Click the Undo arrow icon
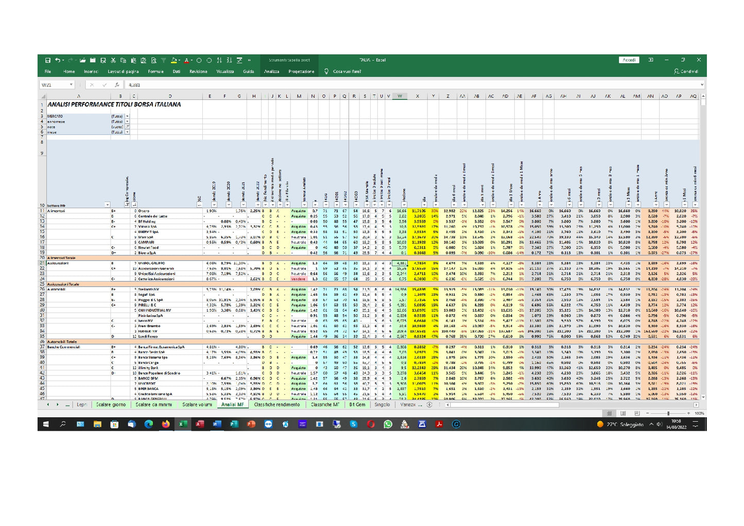Screen dimensions: 744x526 [58, 60]
